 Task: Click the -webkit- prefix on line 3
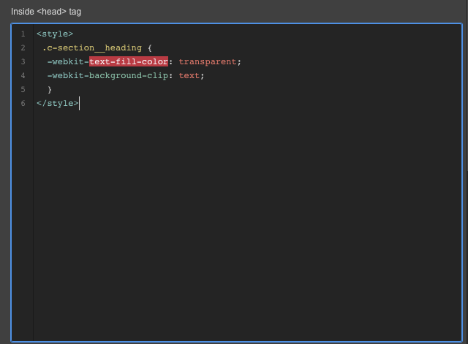[x=68, y=61]
